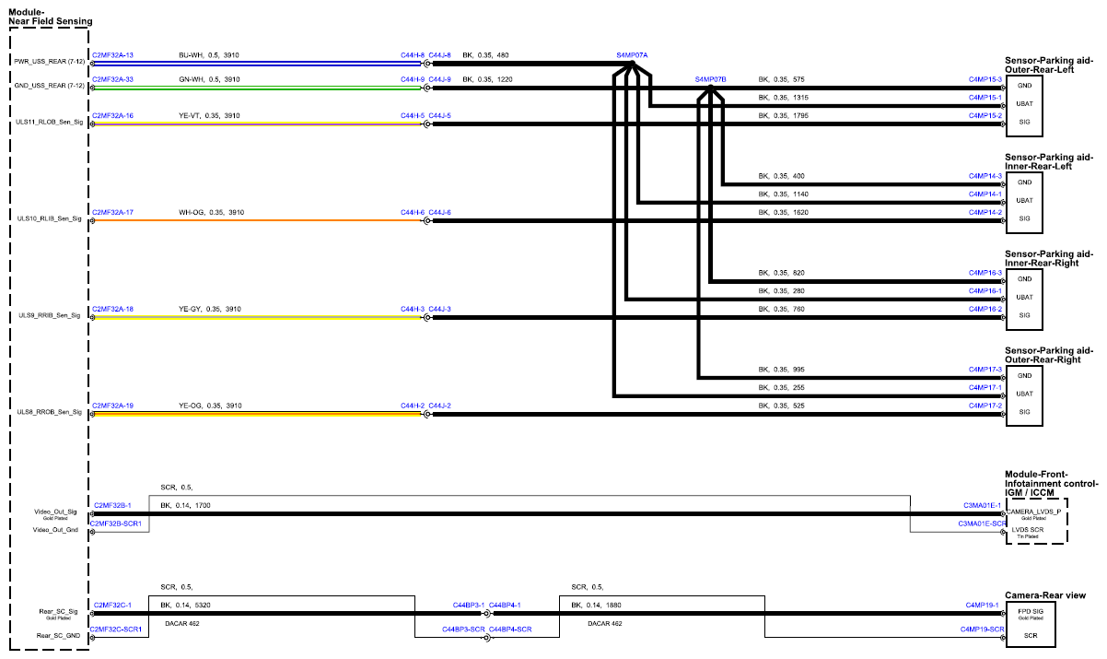1107x659 pixels.
Task: Open splice S4MP07A
Action: [633, 55]
